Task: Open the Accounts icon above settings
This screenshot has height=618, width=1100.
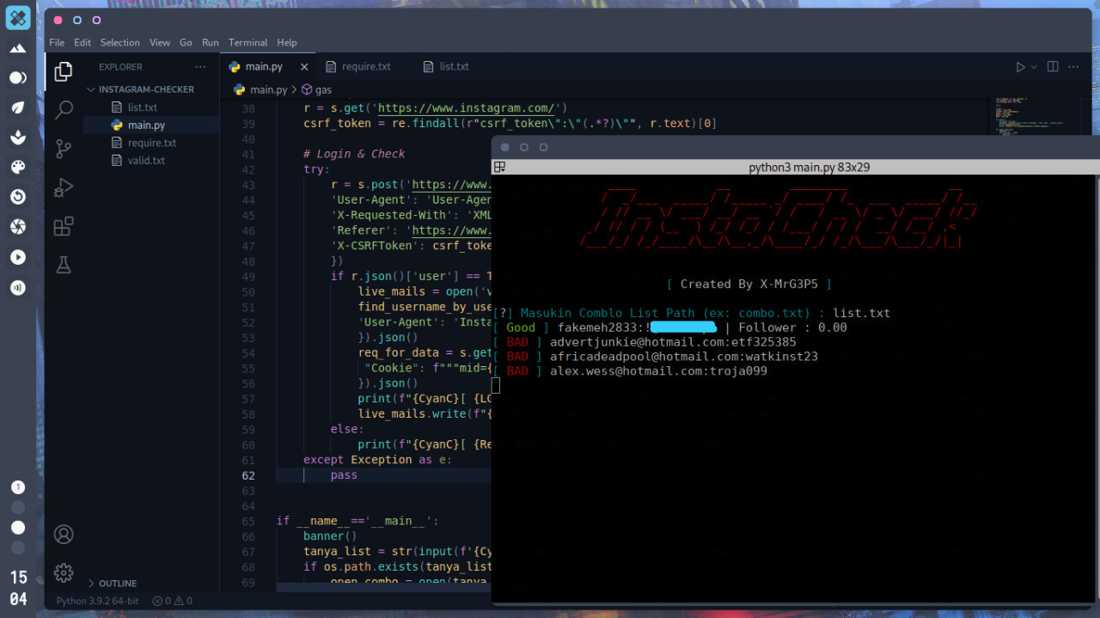Action: pyautogui.click(x=63, y=534)
